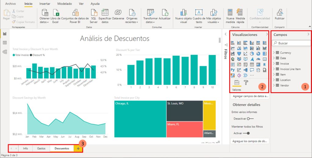Choose the area chart visualization
This screenshot has height=158, width=312.
click(x=239, y=48)
